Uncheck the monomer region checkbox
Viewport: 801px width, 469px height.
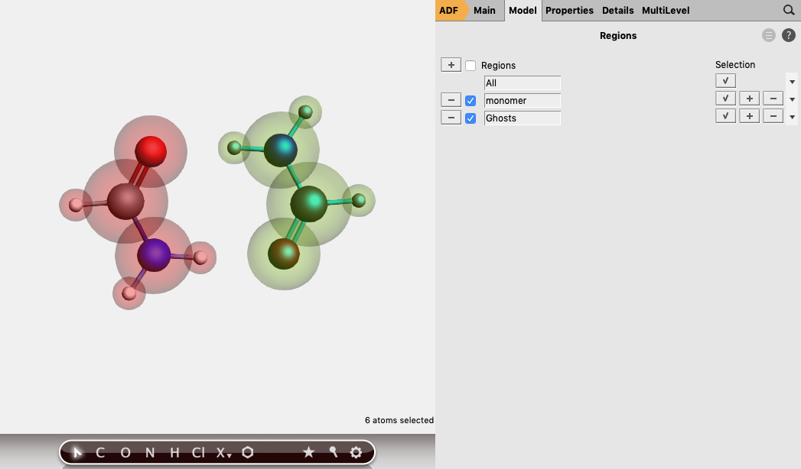pyautogui.click(x=470, y=100)
